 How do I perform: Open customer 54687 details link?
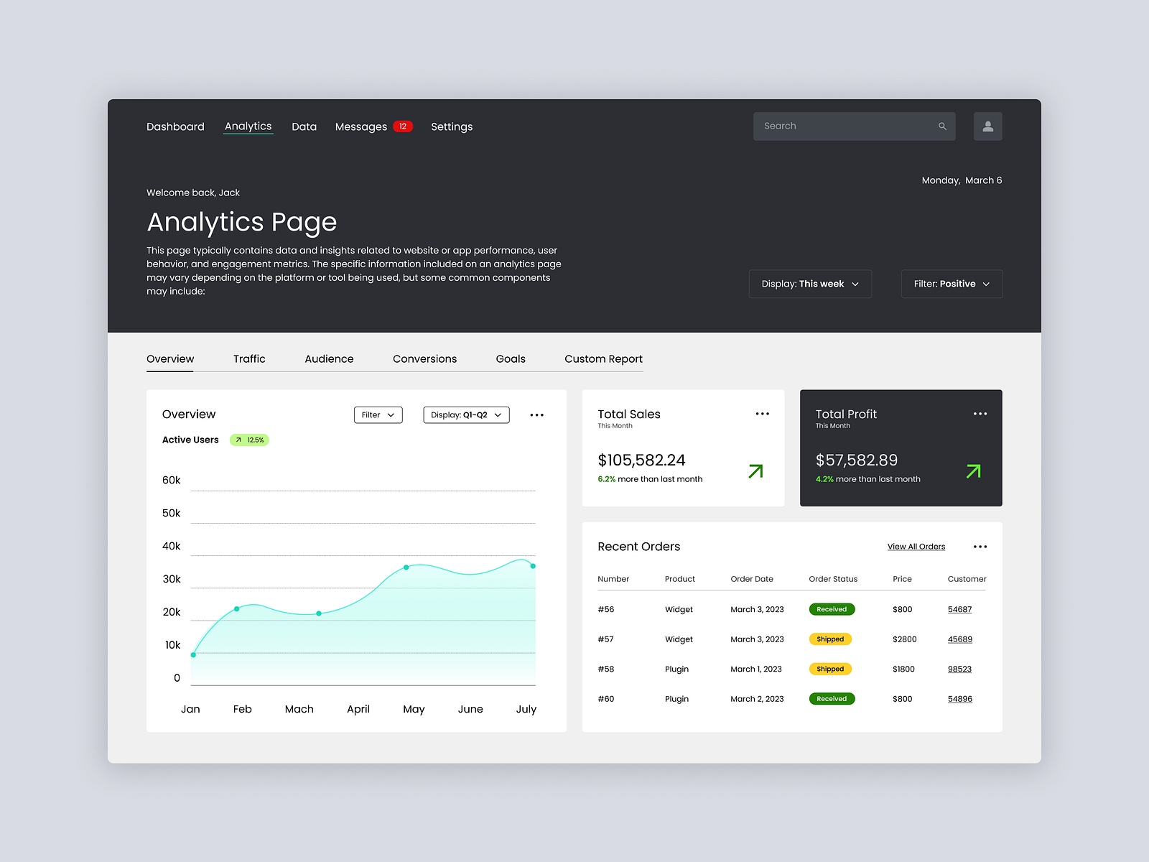(959, 609)
